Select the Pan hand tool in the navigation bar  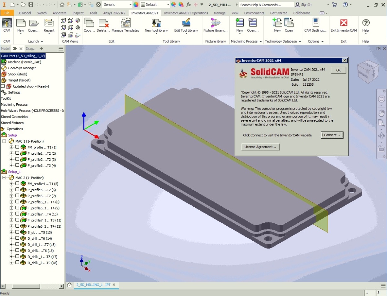(x=381, y=113)
